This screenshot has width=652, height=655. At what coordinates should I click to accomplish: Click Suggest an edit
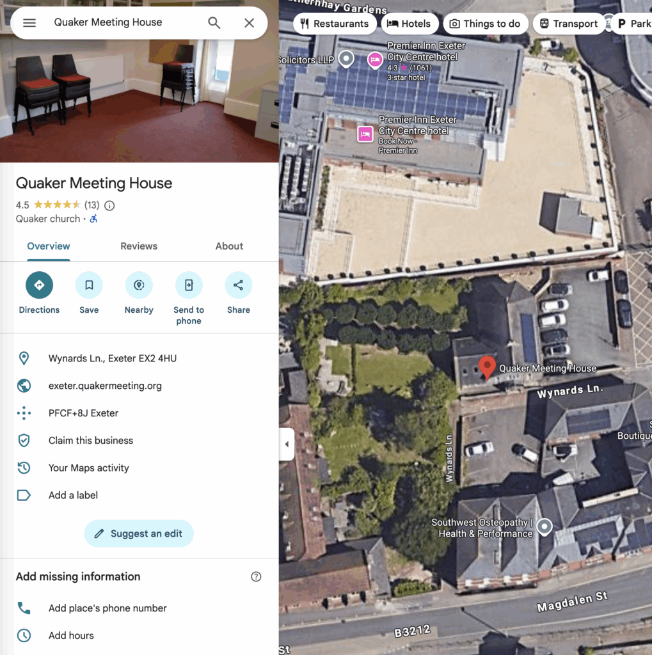[139, 533]
